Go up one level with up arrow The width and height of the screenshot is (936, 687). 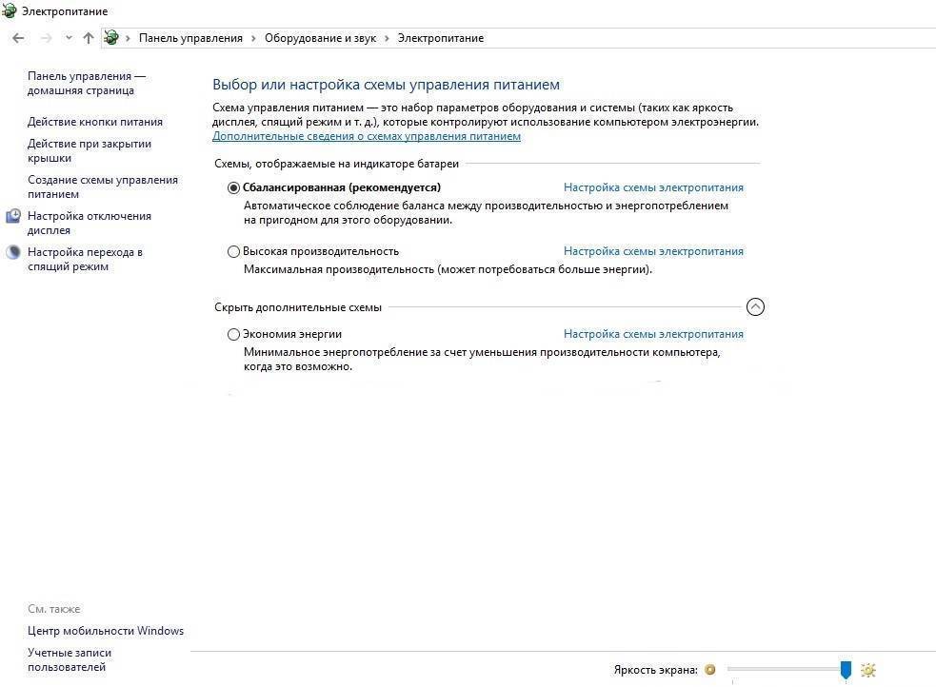click(x=89, y=38)
